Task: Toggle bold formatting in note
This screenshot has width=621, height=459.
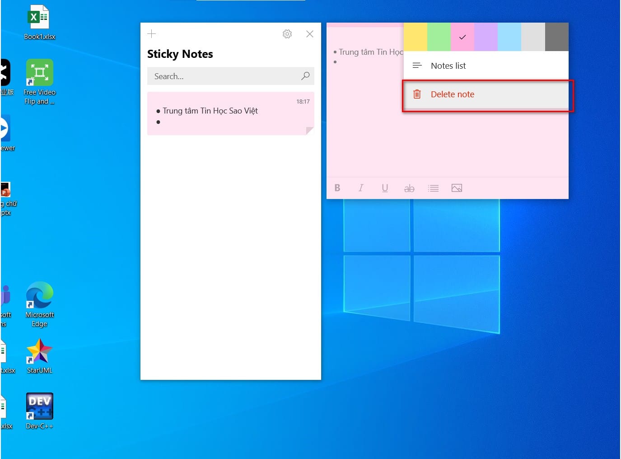Action: (337, 188)
